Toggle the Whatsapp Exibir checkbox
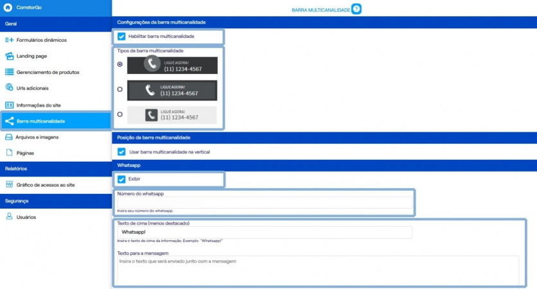537x289 pixels. click(x=121, y=179)
